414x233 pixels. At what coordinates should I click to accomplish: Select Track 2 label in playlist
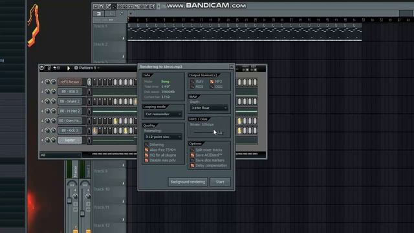pos(101,45)
